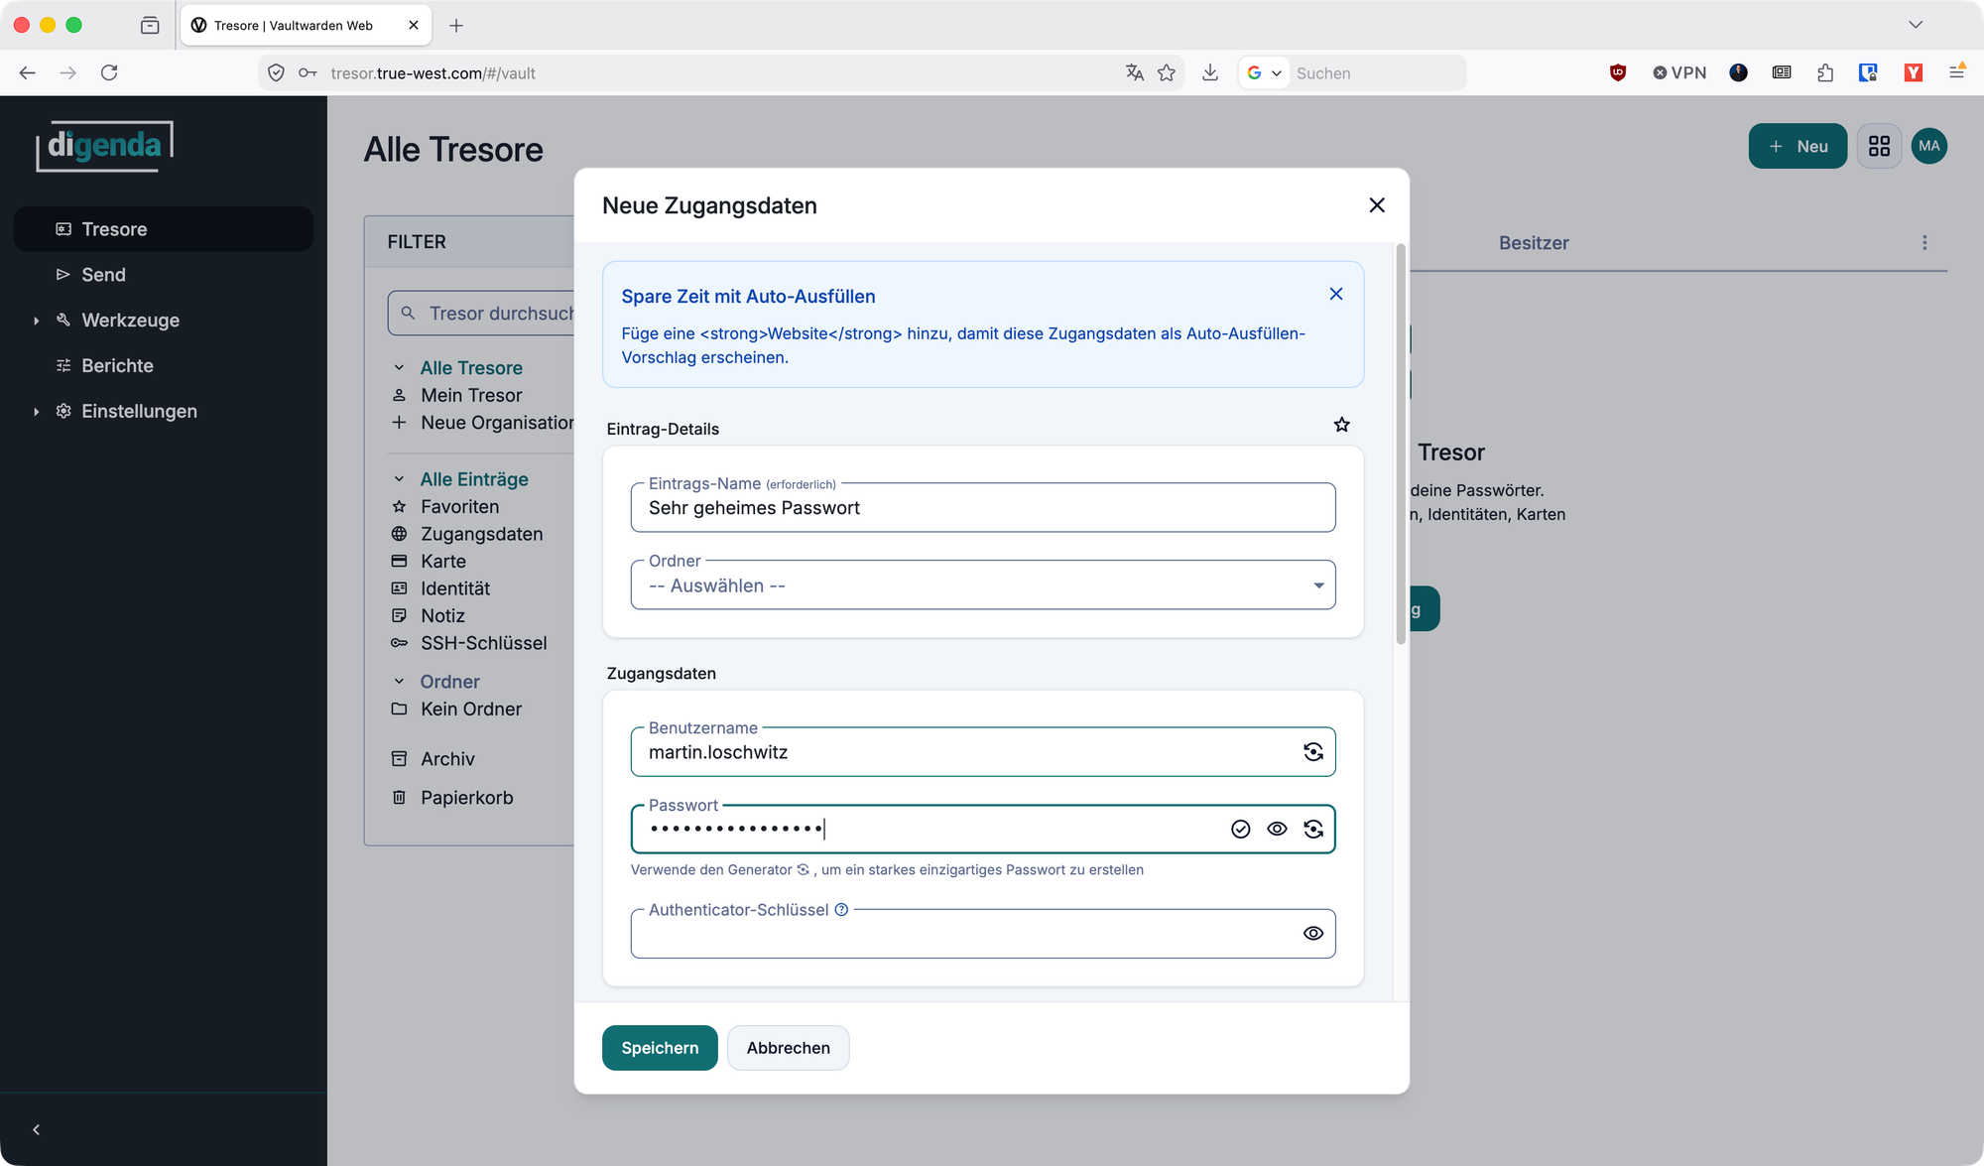Close the Neue Zugangsdaten dialog
The image size is (1984, 1166).
(1377, 204)
